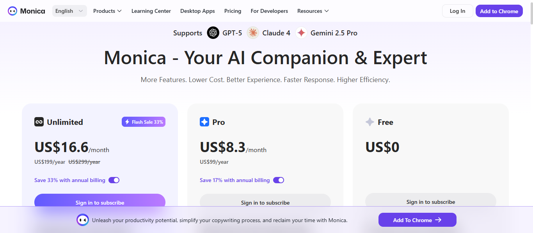Open the Learning Center page

point(151,11)
